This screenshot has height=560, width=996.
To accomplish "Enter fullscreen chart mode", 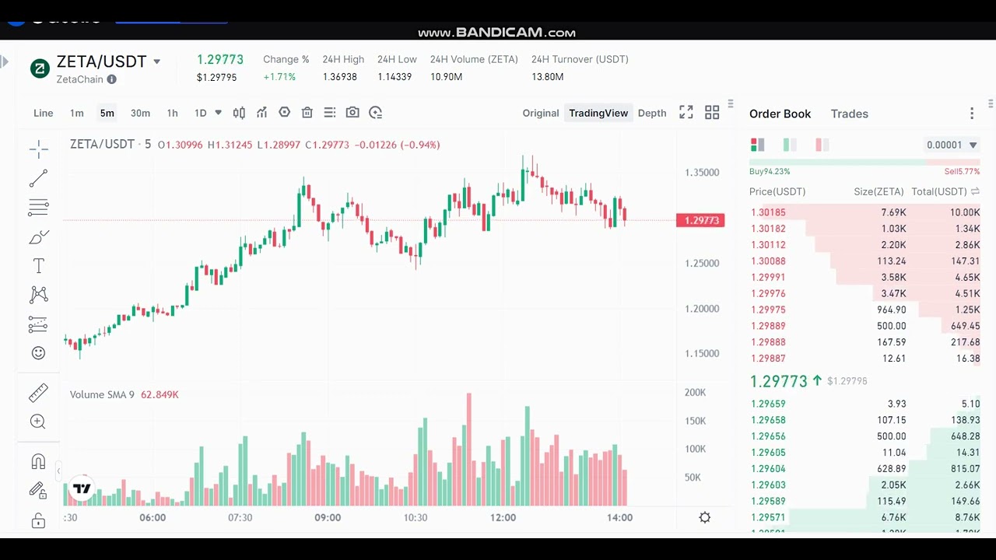I will point(686,113).
